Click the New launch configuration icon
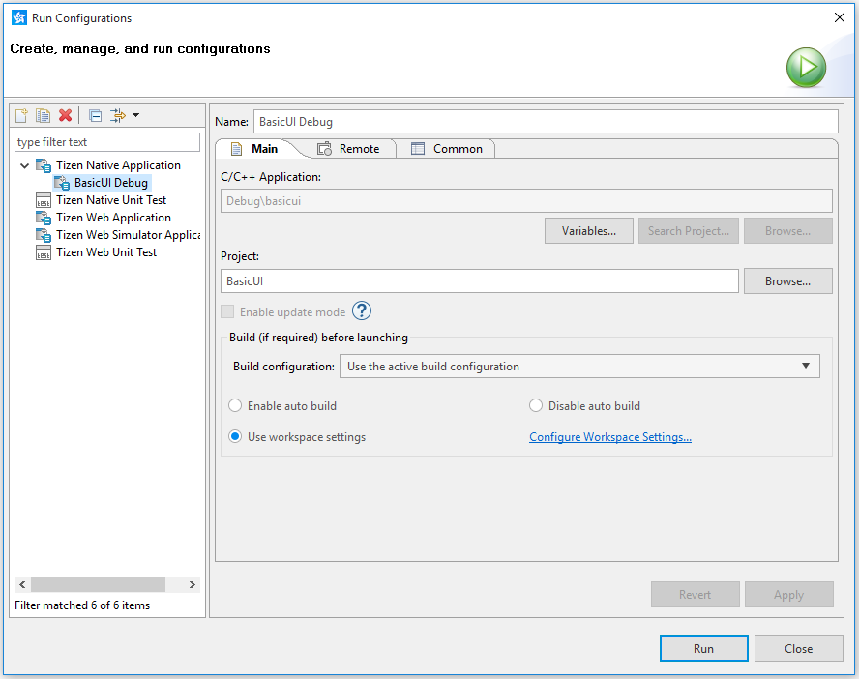 tap(21, 116)
